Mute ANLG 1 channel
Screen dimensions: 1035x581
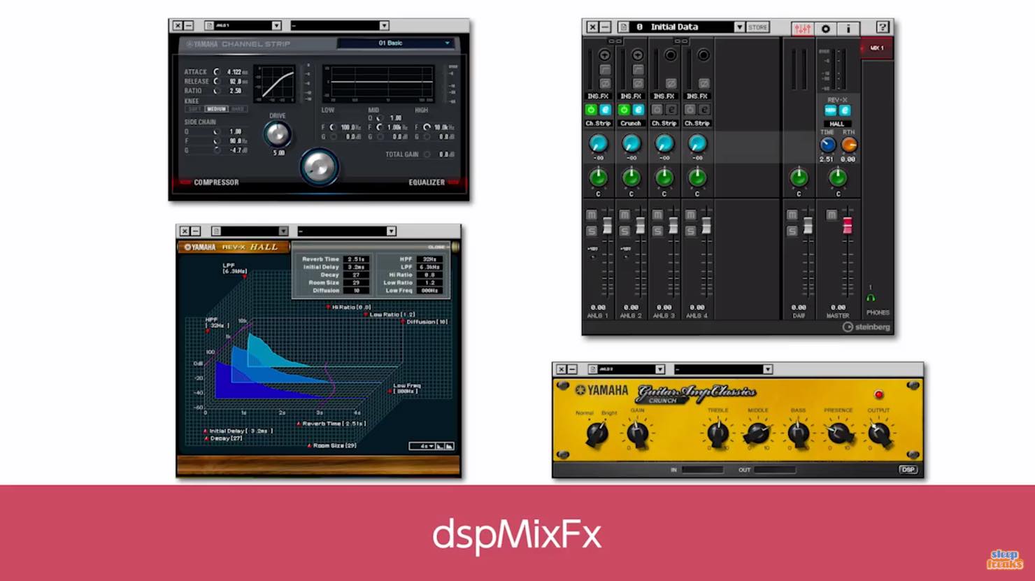click(591, 215)
